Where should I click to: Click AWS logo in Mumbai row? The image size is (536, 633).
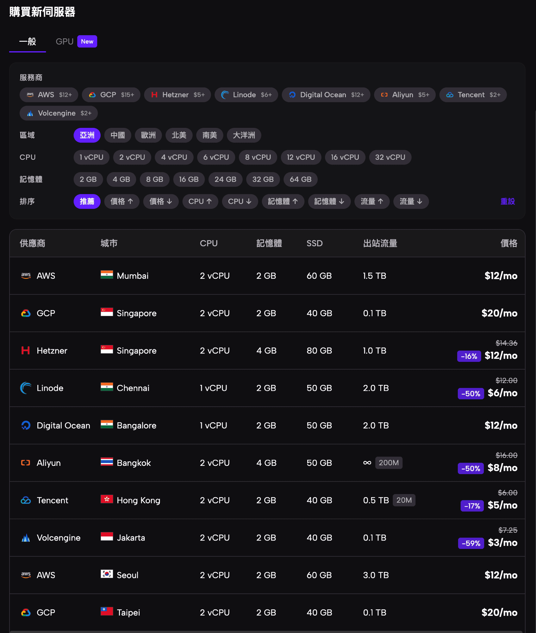26,276
